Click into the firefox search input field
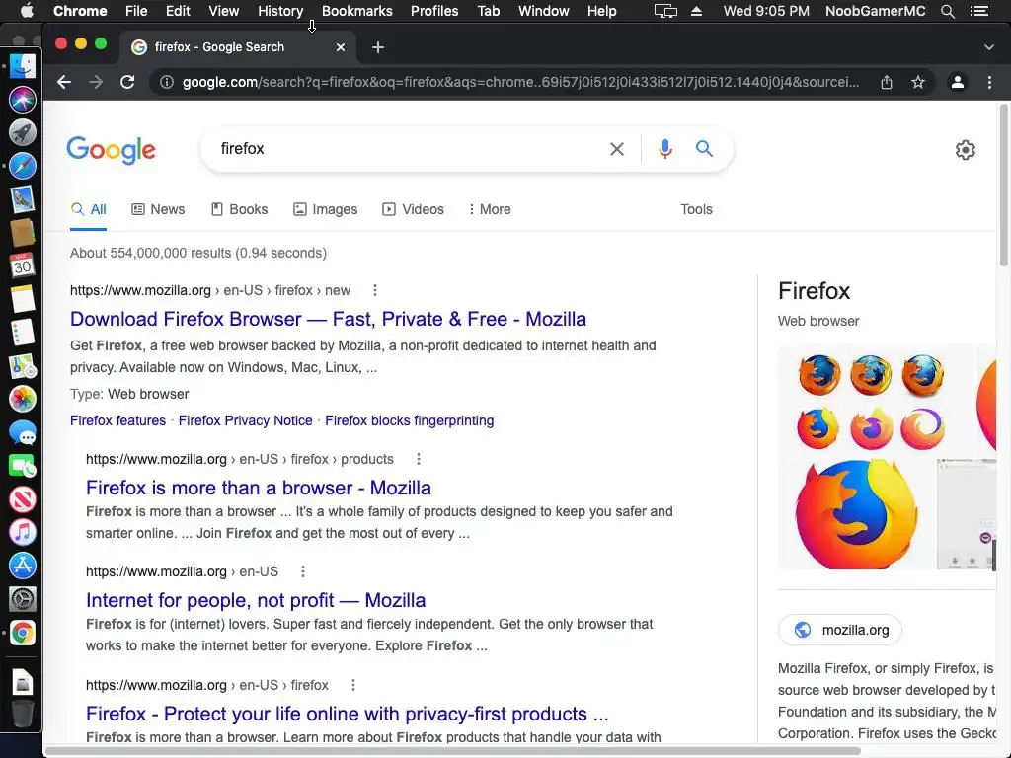Image resolution: width=1011 pixels, height=758 pixels. 405,149
